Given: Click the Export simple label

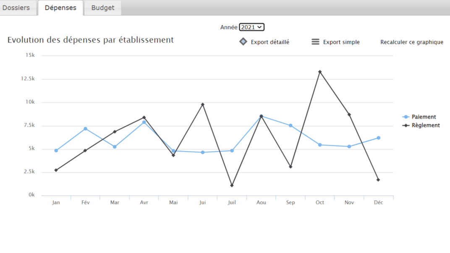Looking at the screenshot, I should [x=341, y=42].
